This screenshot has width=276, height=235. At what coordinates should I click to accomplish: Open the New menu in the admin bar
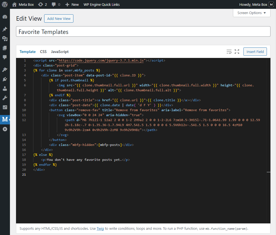coord(72,4)
